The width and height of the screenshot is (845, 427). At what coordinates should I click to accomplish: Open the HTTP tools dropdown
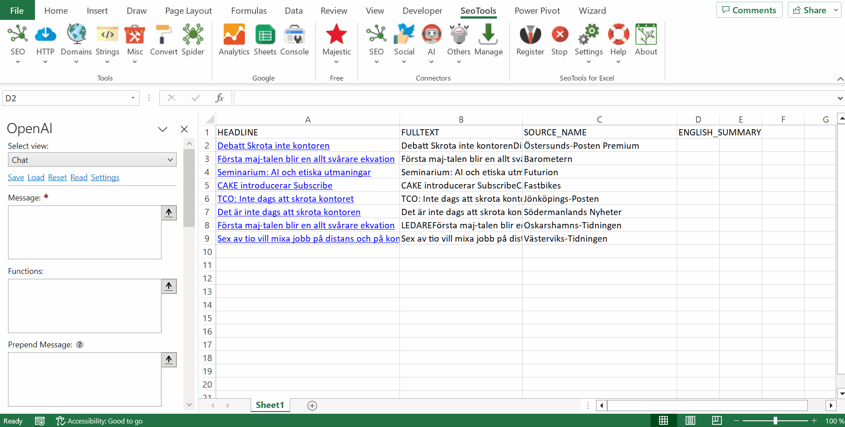(45, 43)
